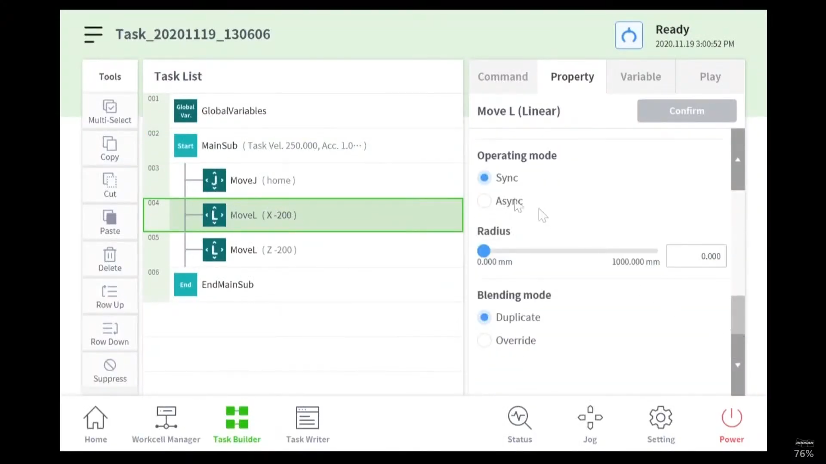Open the Jog screen

pos(590,418)
